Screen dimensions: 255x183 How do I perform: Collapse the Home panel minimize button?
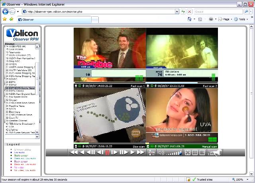(x=37, y=44)
